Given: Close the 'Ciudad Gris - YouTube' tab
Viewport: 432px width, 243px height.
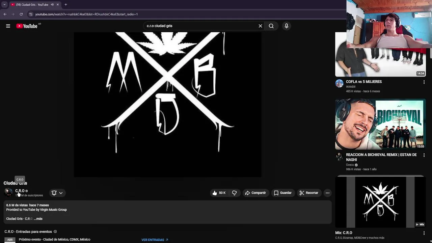Looking at the screenshot, I should (x=58, y=4).
